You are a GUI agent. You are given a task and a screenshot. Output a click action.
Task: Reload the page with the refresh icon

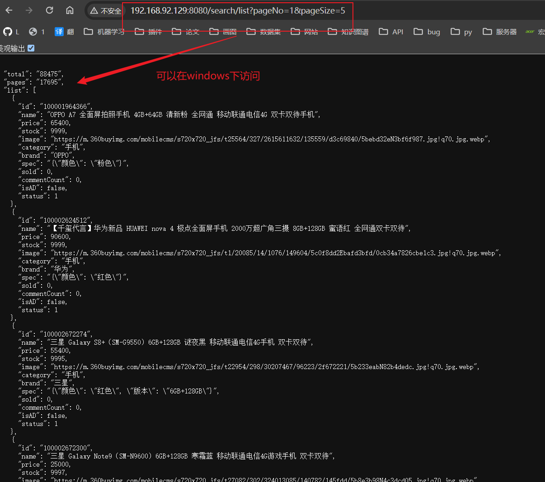tap(50, 10)
